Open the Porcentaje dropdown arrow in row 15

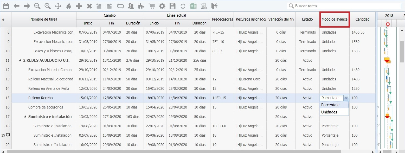pyautogui.click(x=346, y=98)
